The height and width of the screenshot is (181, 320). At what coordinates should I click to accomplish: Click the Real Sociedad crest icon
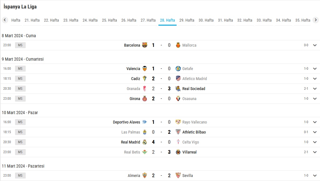(178, 88)
